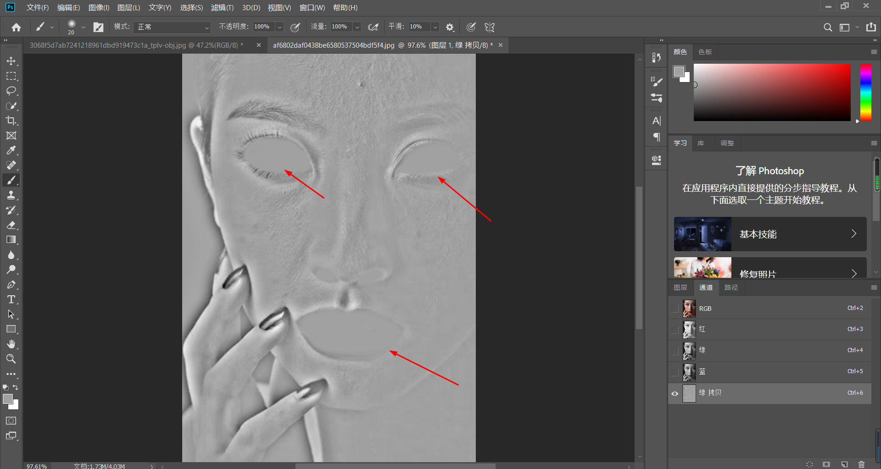Switch to the 路径 panel tab
The image size is (881, 469).
coord(731,287)
